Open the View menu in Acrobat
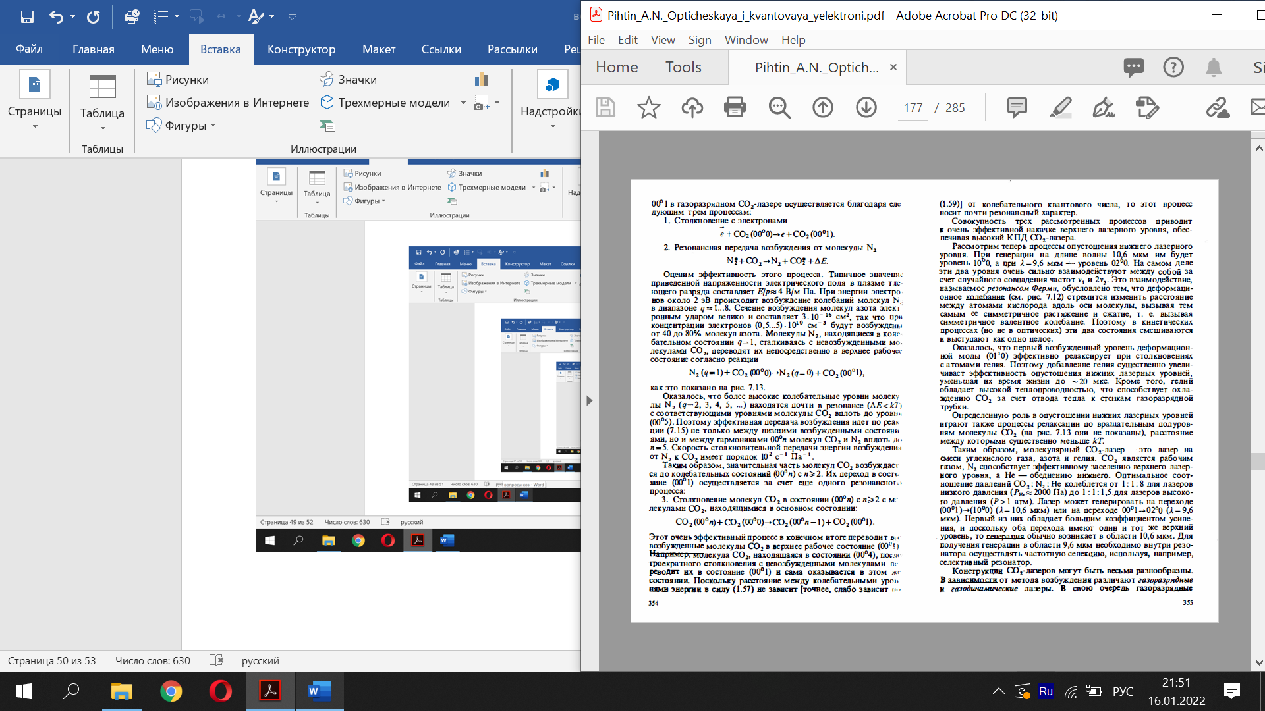The height and width of the screenshot is (711, 1265). (663, 39)
